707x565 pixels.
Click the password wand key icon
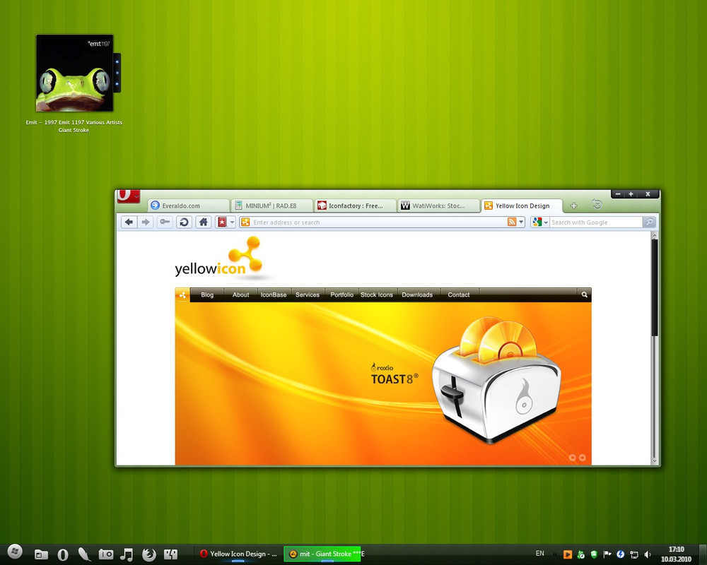click(x=165, y=222)
